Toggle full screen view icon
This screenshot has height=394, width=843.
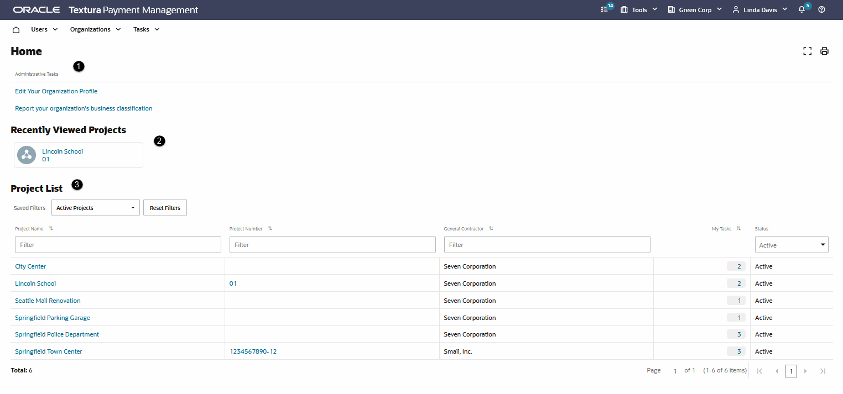pos(807,51)
